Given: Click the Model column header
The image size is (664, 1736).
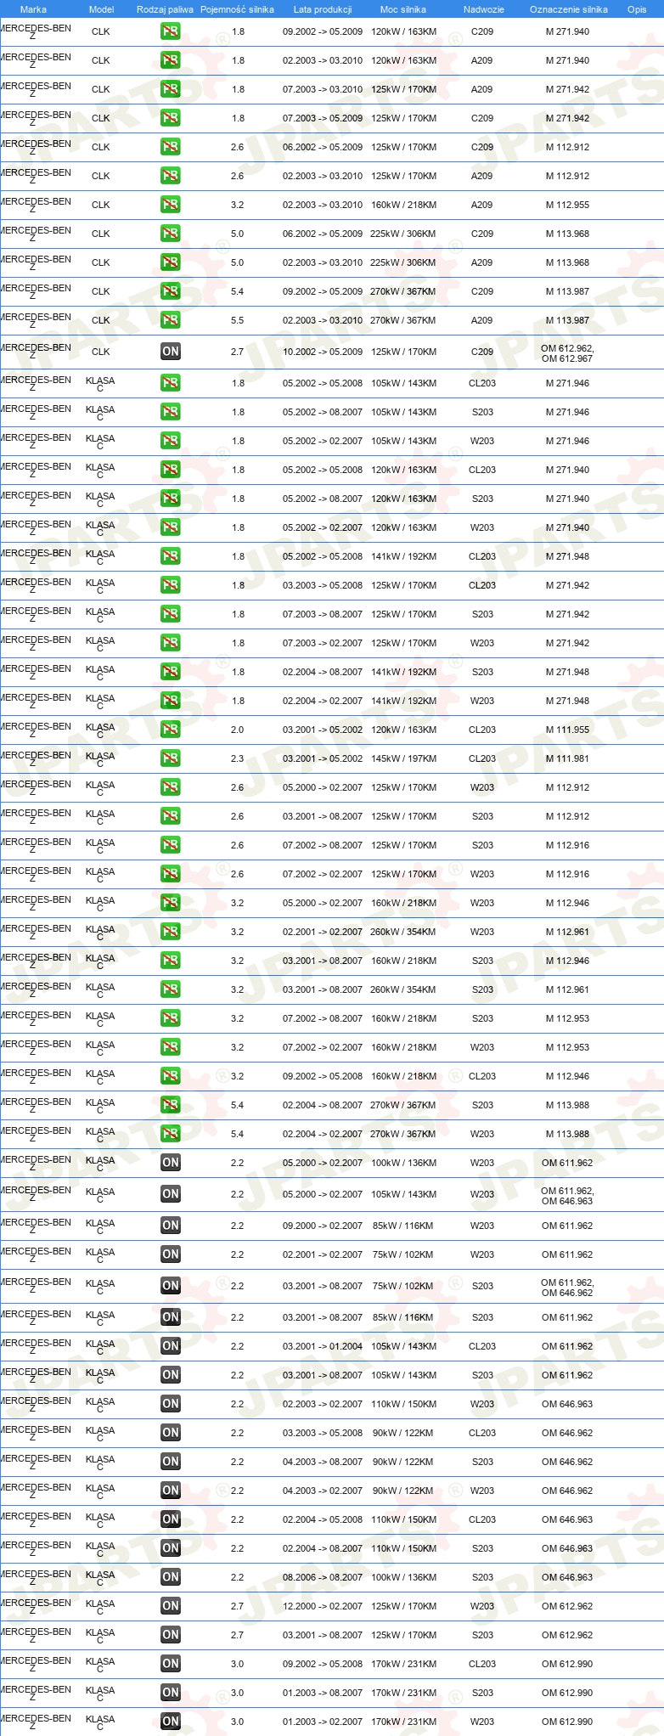Looking at the screenshot, I should point(101,9).
